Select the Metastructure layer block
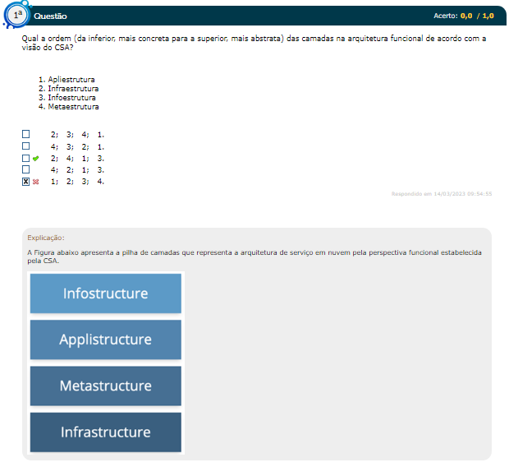 pos(105,386)
